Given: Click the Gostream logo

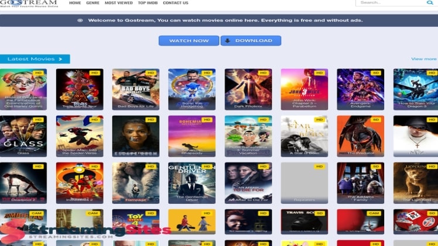Looking at the screenshot, I should tap(29, 4).
